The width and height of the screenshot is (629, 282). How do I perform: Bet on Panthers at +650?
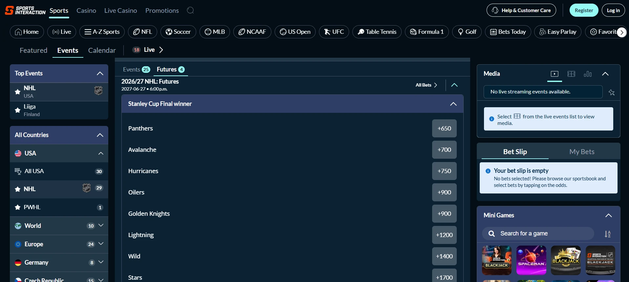tap(444, 129)
